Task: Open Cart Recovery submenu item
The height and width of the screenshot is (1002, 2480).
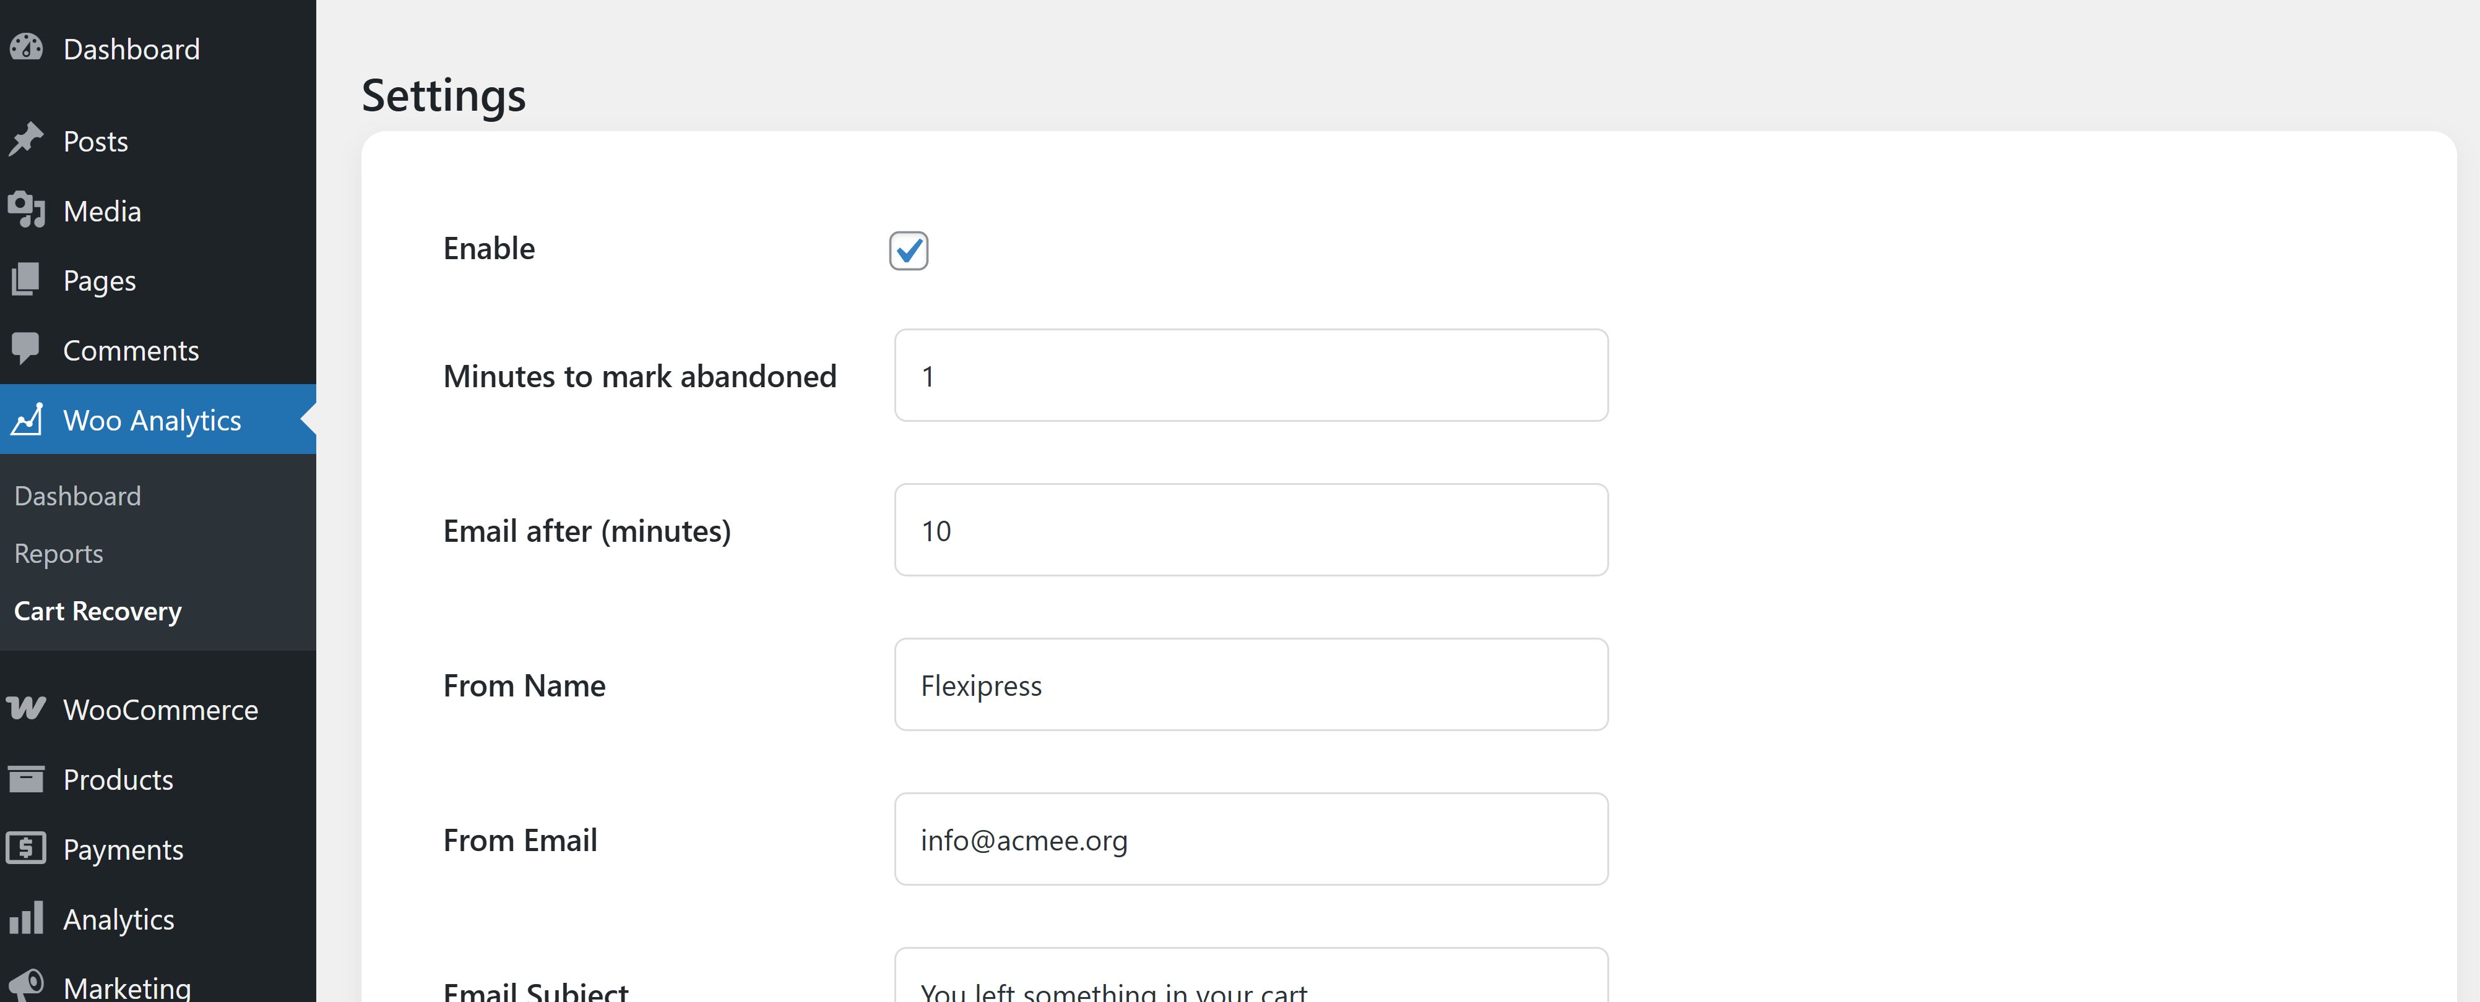Action: 97,611
